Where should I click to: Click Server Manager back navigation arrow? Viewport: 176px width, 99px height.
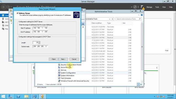[4, 7]
